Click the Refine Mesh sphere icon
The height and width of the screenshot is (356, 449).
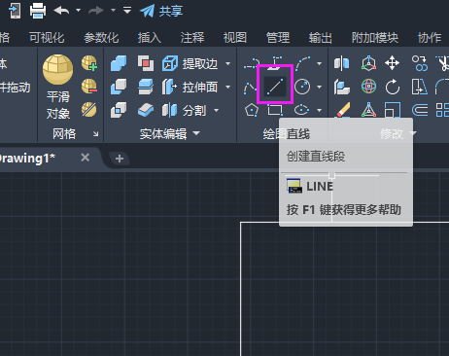pyautogui.click(x=89, y=110)
